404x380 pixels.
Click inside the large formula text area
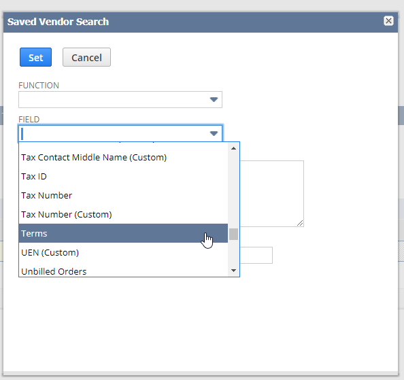point(271,194)
